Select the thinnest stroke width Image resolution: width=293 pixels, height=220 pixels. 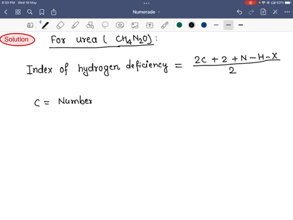216,25
